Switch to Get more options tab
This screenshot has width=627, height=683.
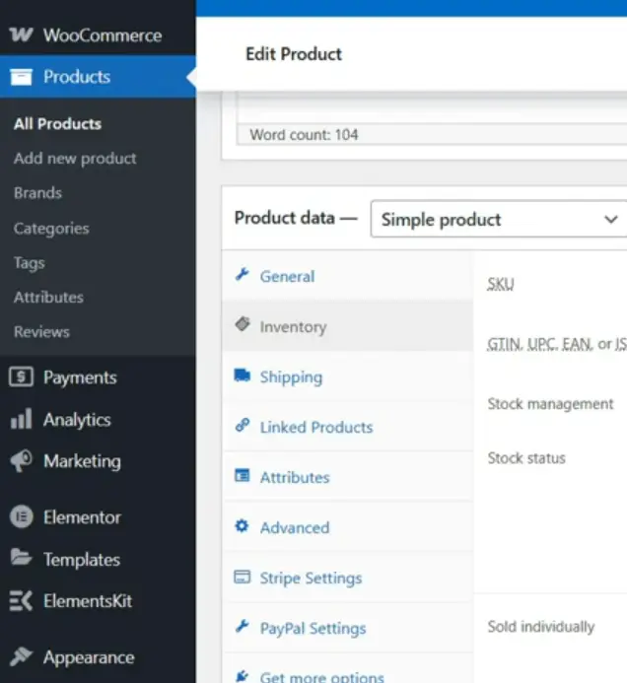point(348,668)
